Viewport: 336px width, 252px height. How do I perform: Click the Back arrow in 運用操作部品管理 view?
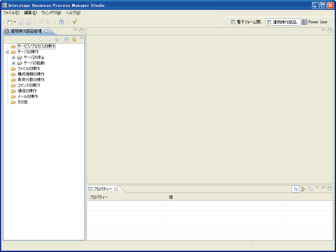tap(41, 39)
